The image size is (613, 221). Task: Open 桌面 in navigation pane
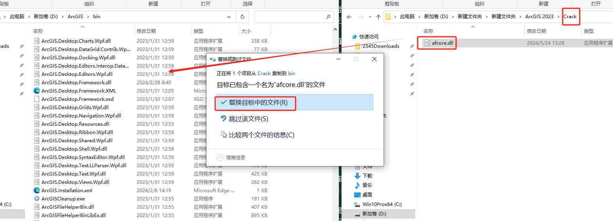367,195
